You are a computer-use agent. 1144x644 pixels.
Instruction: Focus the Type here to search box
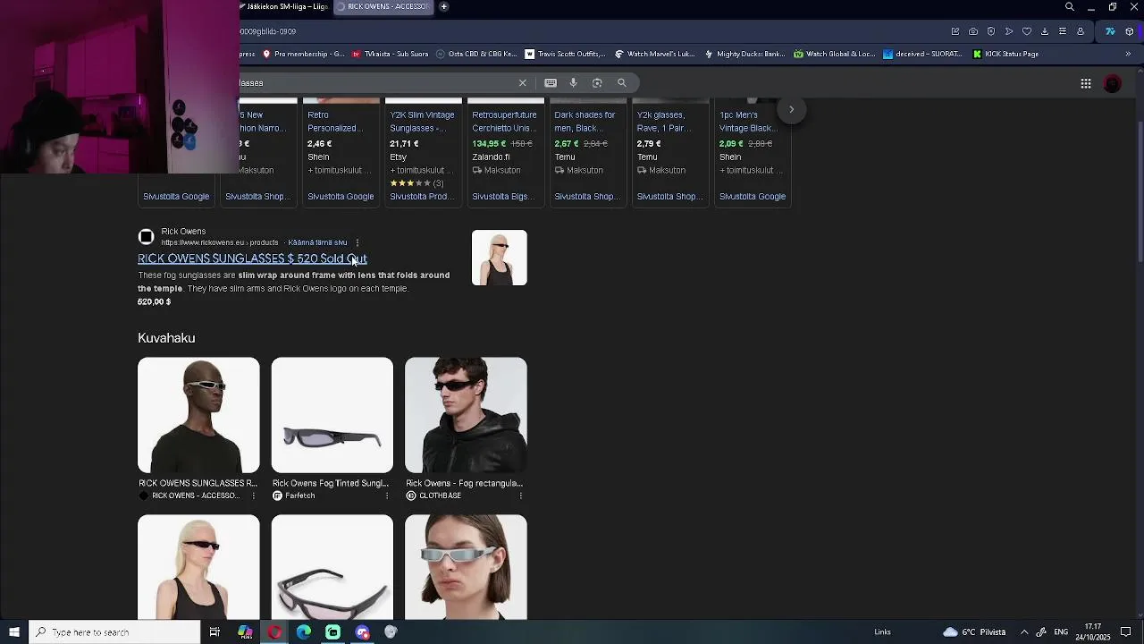[114, 632]
